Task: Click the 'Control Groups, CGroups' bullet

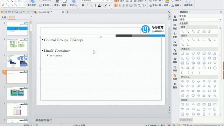Action: coord(64,40)
